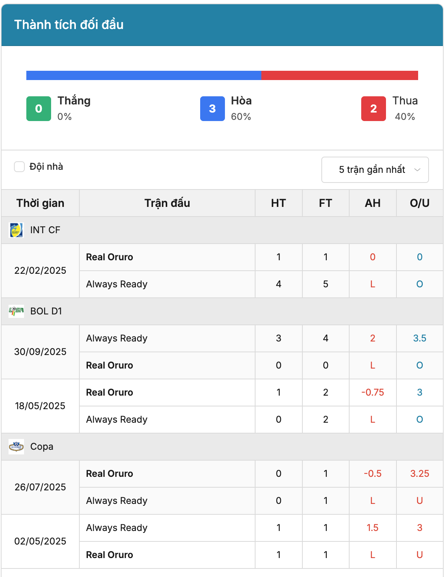
Task: Click the AH column header
Action: pyautogui.click(x=373, y=203)
